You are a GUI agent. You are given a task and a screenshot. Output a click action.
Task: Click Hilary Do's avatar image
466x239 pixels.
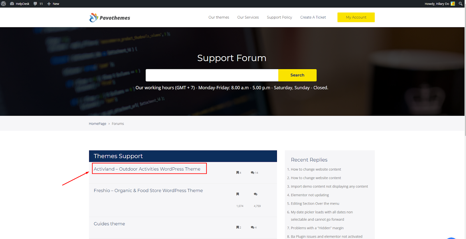click(x=453, y=4)
